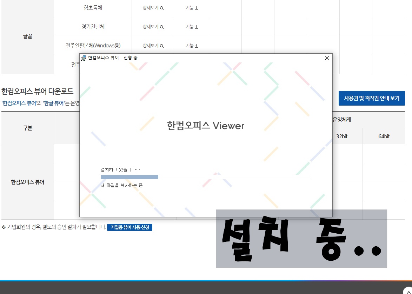Select the 전주완판본체(Windows용) font name cell
The image size is (412, 294).
[93, 46]
